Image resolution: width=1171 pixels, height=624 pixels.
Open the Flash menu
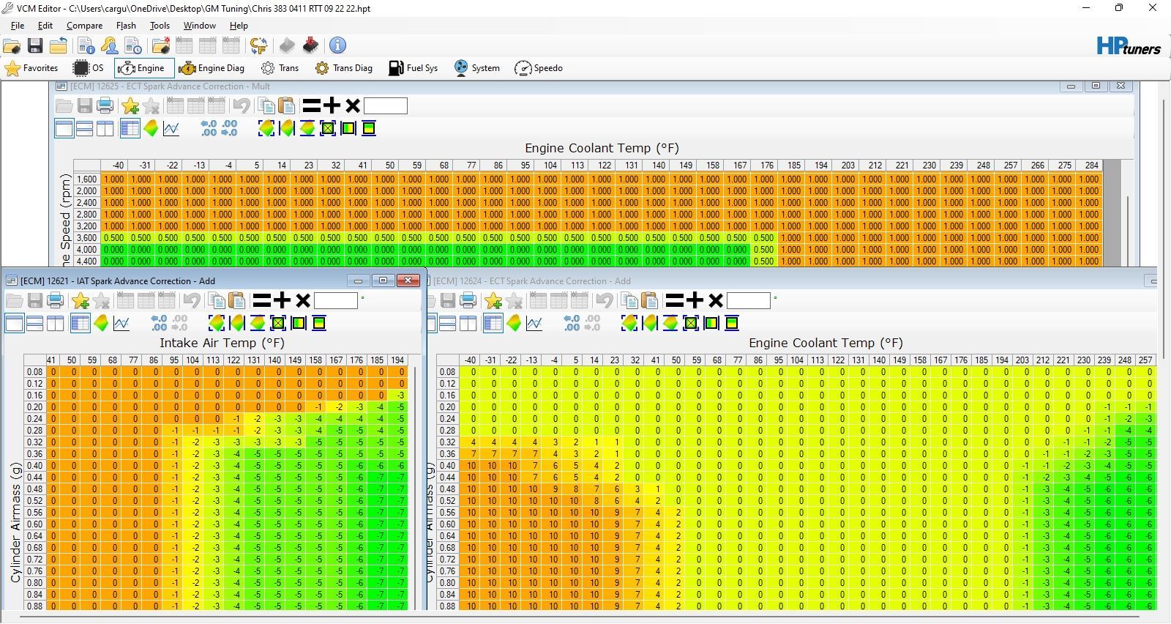126,26
